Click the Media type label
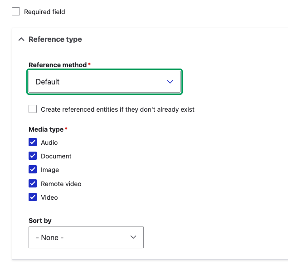 click(46, 129)
